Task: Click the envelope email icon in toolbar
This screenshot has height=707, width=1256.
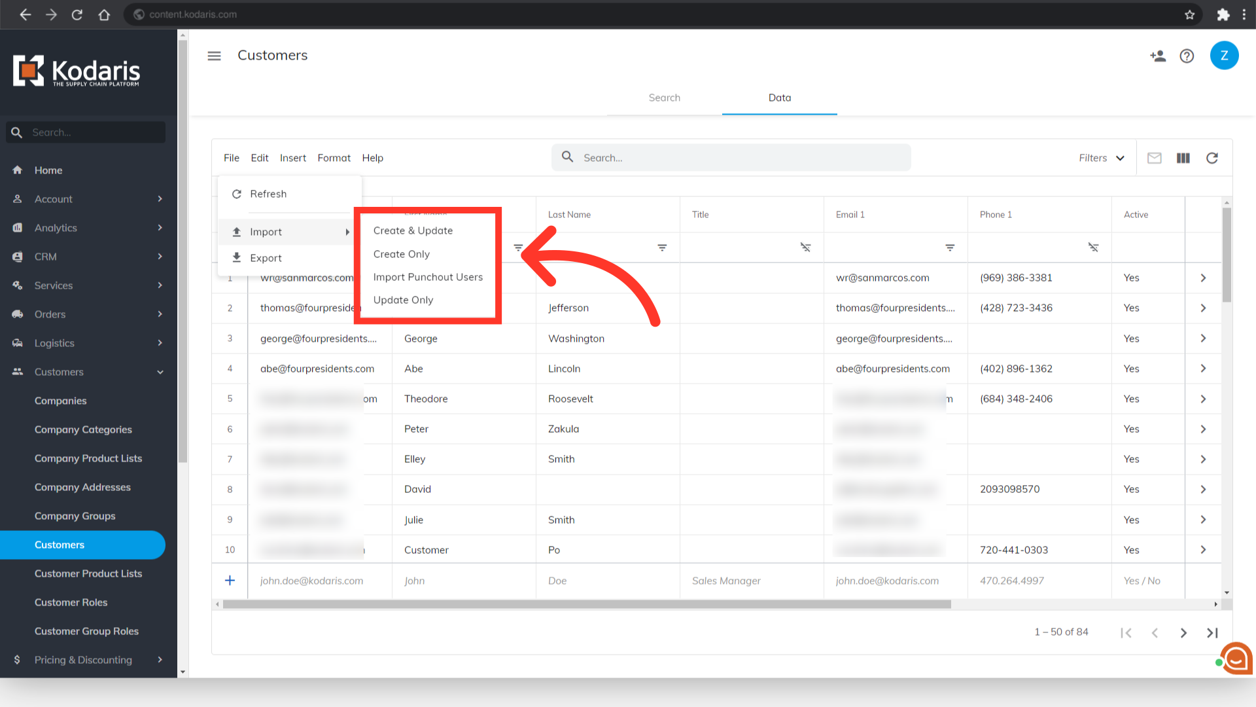Action: click(x=1154, y=158)
